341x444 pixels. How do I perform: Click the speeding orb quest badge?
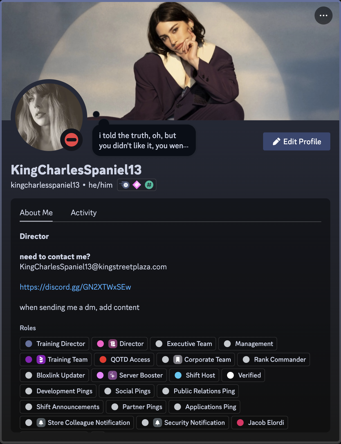pos(124,185)
